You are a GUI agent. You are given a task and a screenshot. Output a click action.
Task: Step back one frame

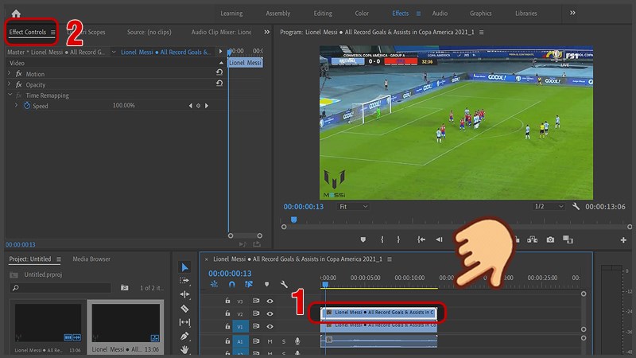point(439,239)
